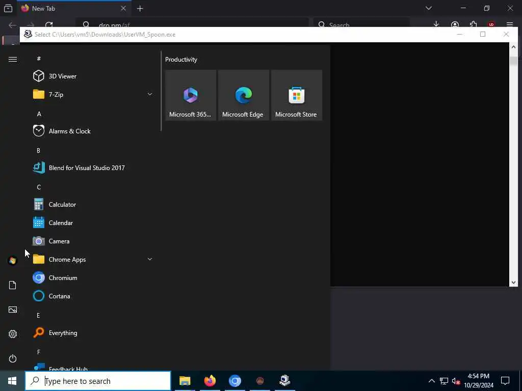This screenshot has height=391, width=522.
Task: Open the UserVM_Spoon taskbar icon
Action: [285, 381]
